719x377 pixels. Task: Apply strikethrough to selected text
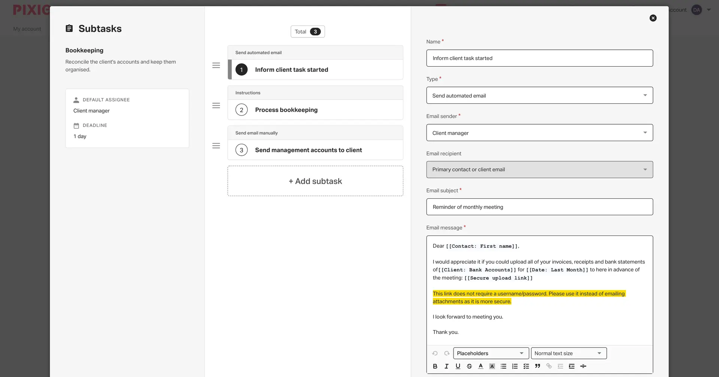[x=469, y=366]
